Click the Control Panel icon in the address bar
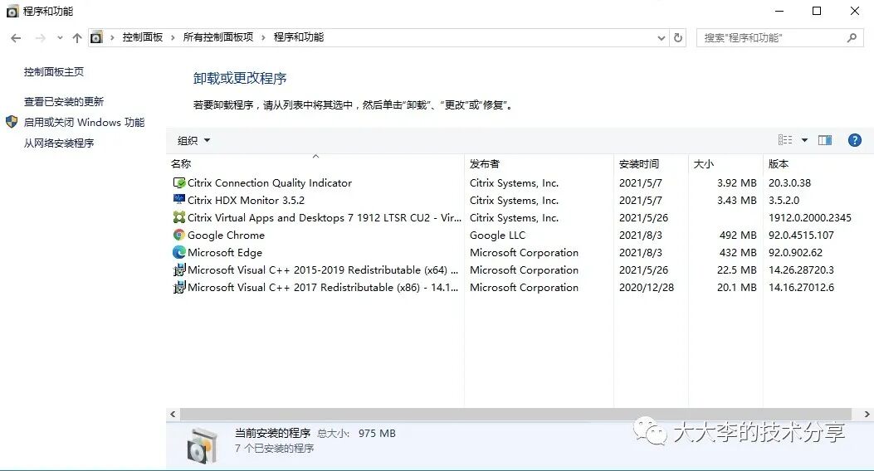Viewport: 874px width, 471px height. tap(96, 37)
